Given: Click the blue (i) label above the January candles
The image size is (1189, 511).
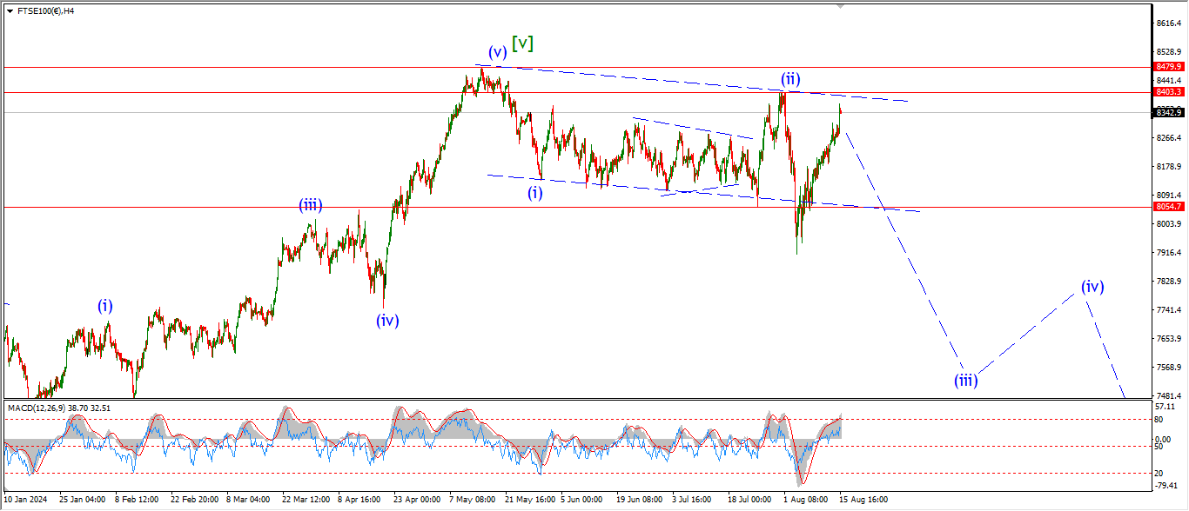Looking at the screenshot, I should pos(104,306).
